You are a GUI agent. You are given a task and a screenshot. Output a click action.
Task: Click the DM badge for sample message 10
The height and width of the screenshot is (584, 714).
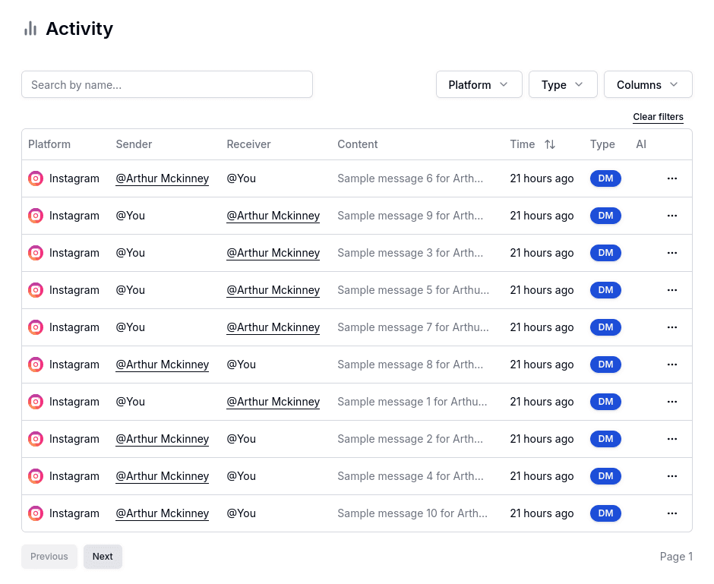coord(605,513)
